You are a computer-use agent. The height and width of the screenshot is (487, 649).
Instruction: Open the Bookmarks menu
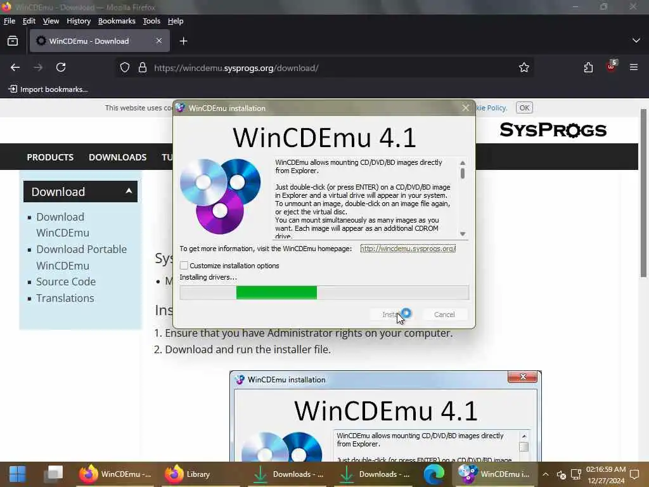click(x=117, y=21)
